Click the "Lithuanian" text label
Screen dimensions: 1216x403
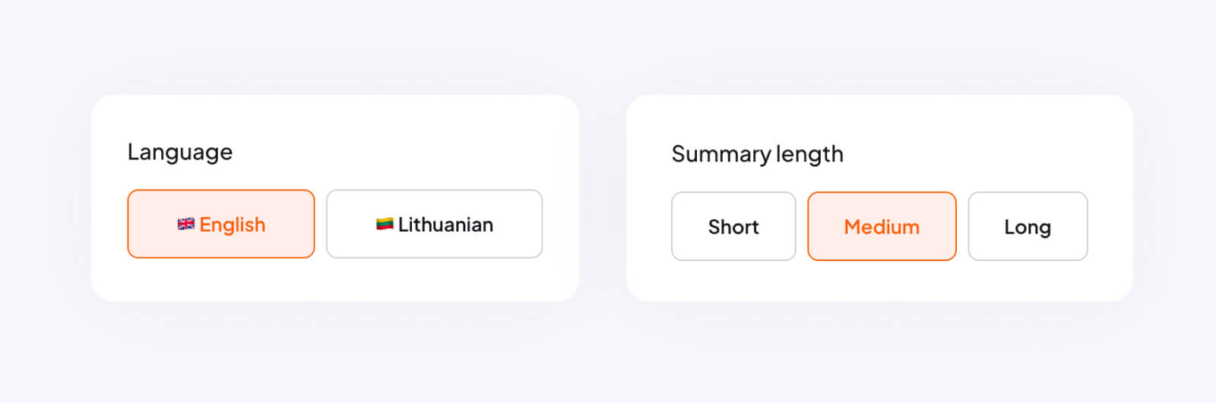pyautogui.click(x=445, y=225)
